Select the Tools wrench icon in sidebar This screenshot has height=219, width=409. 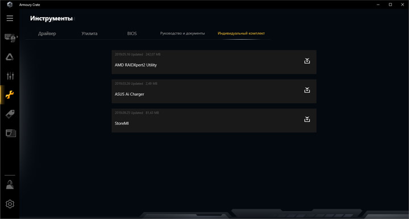[x=10, y=95]
